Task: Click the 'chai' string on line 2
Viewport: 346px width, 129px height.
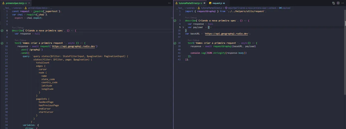Action: tap(41, 15)
